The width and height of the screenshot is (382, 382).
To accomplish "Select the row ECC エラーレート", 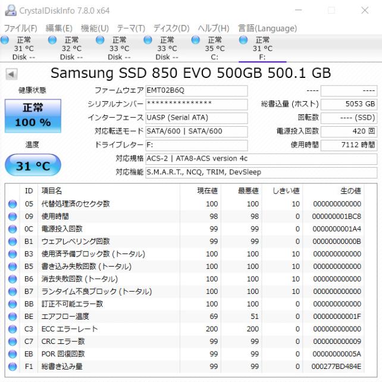I will [x=184, y=329].
